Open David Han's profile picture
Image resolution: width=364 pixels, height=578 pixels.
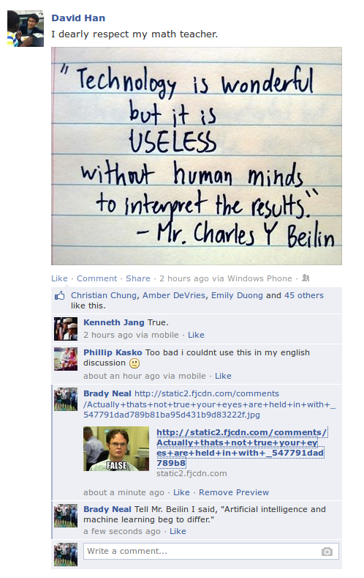coord(26,29)
